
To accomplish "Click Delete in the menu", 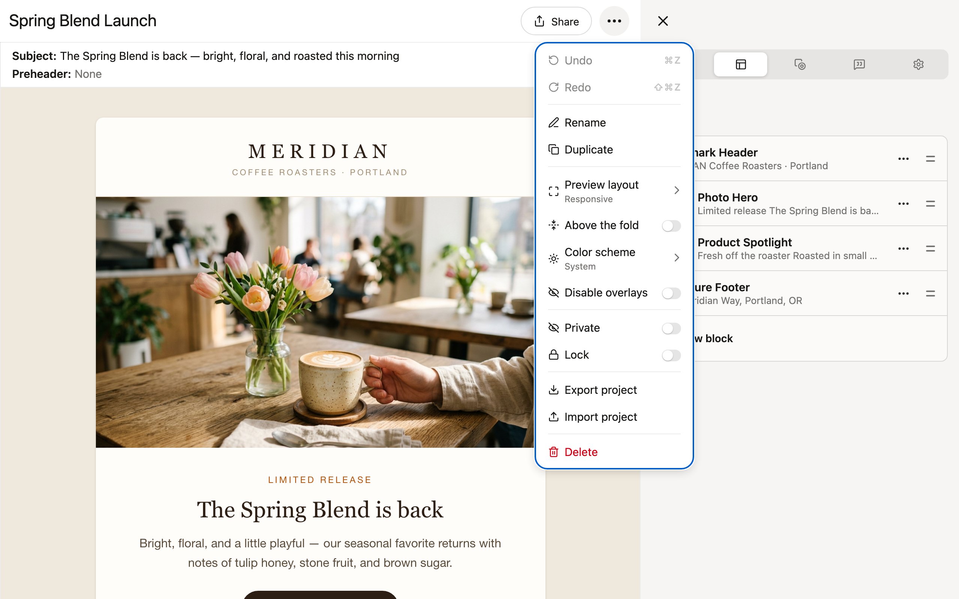I will 614,452.
